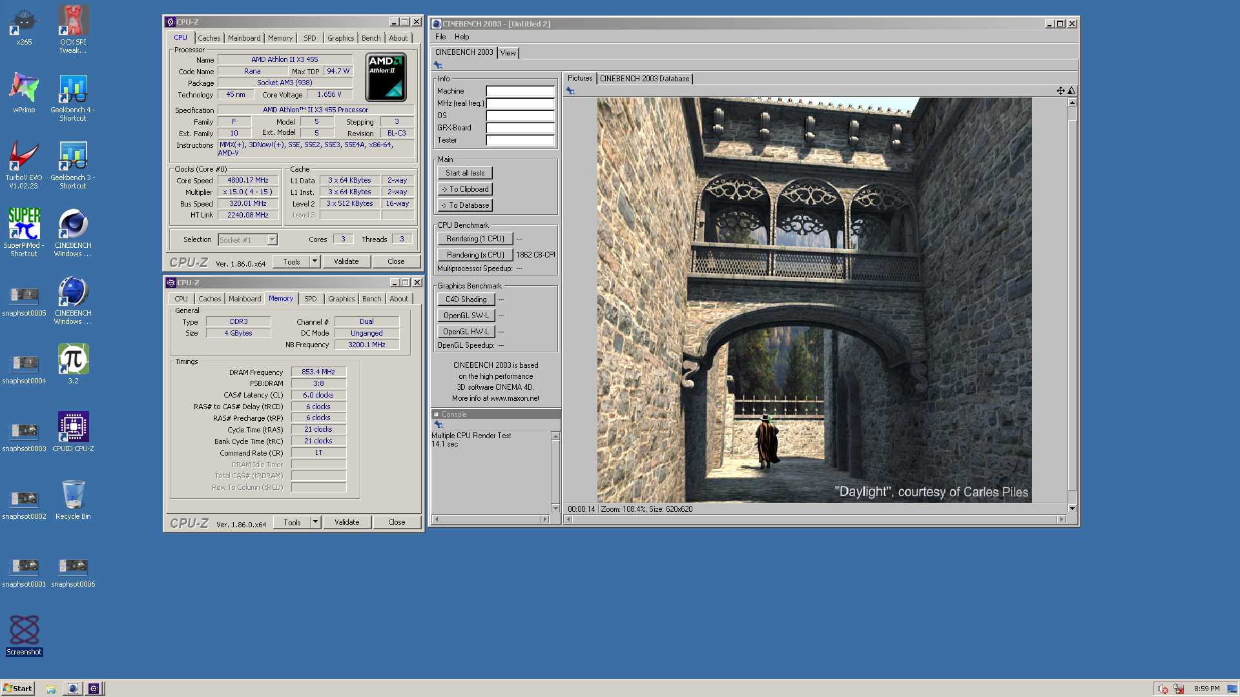Switch to the View tab in CINEBENCH
The height and width of the screenshot is (697, 1240).
(508, 53)
